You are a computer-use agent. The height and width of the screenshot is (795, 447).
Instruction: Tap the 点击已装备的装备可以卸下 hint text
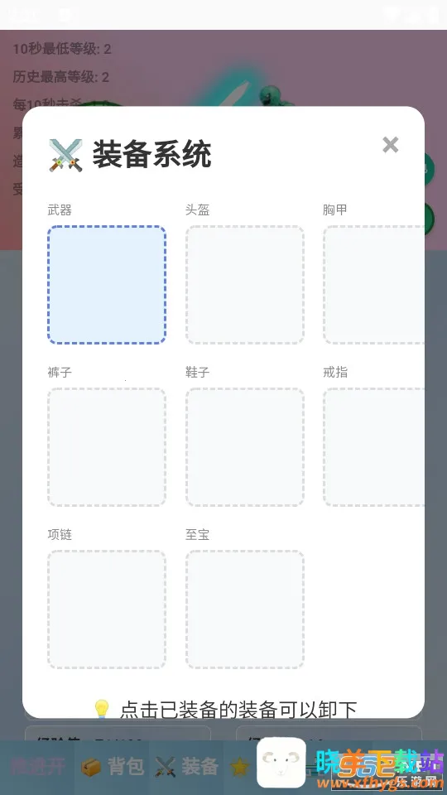coord(238,710)
